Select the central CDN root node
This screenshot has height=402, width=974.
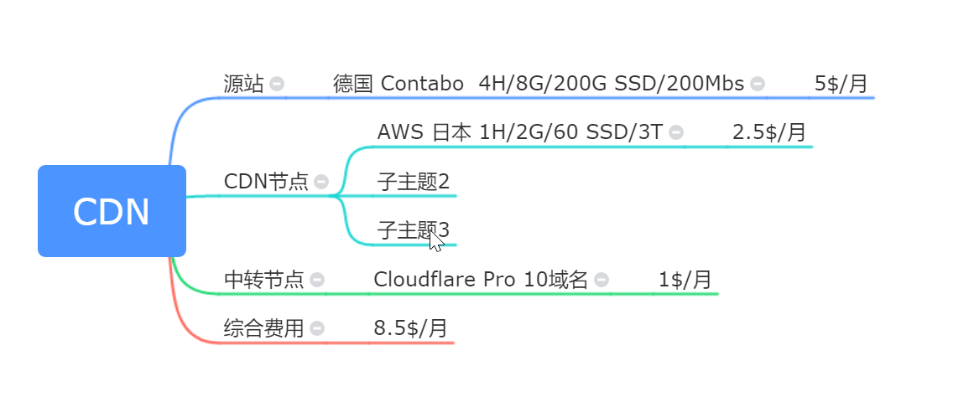tap(112, 211)
